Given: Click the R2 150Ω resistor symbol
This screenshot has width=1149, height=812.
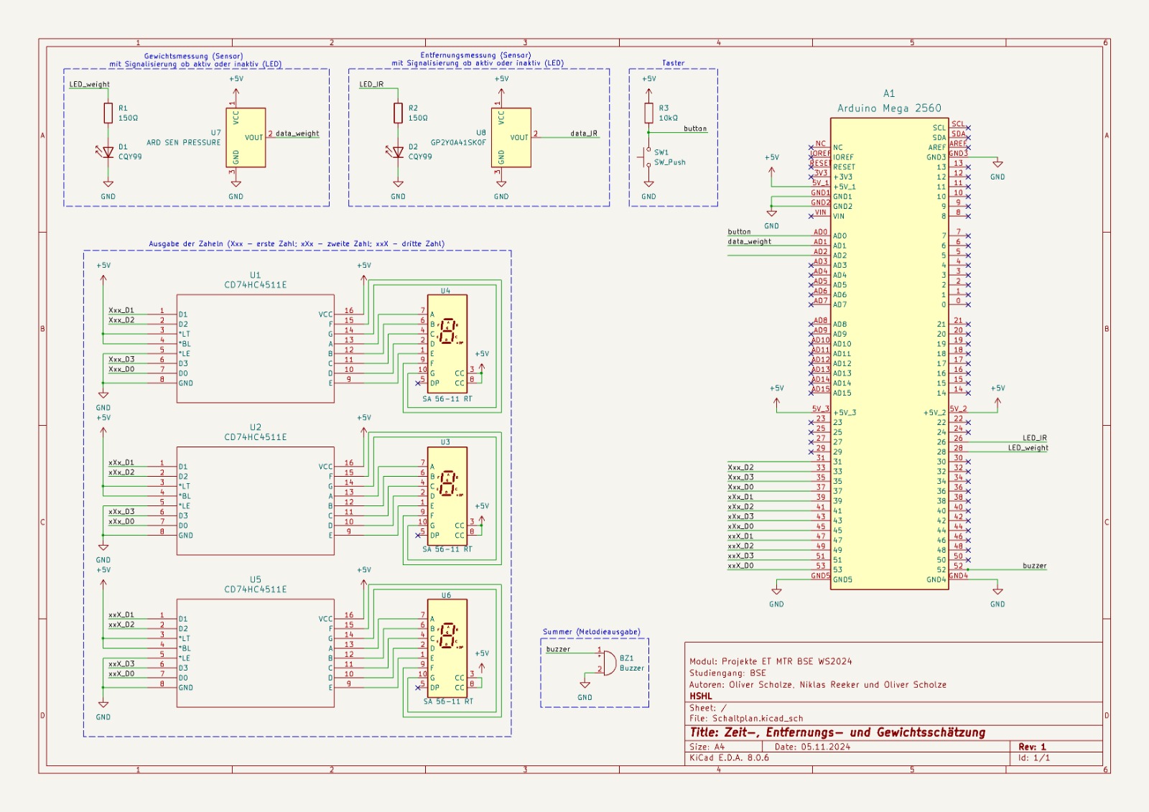Looking at the screenshot, I should click(x=398, y=113).
